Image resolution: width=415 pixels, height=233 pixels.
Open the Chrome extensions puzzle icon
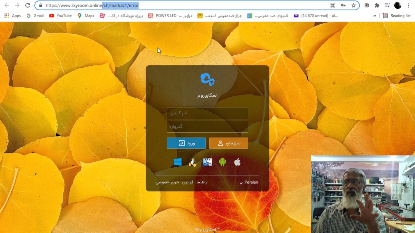tap(377, 6)
